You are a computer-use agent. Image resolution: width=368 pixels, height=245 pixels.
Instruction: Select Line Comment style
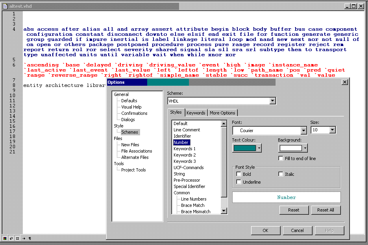187,130
